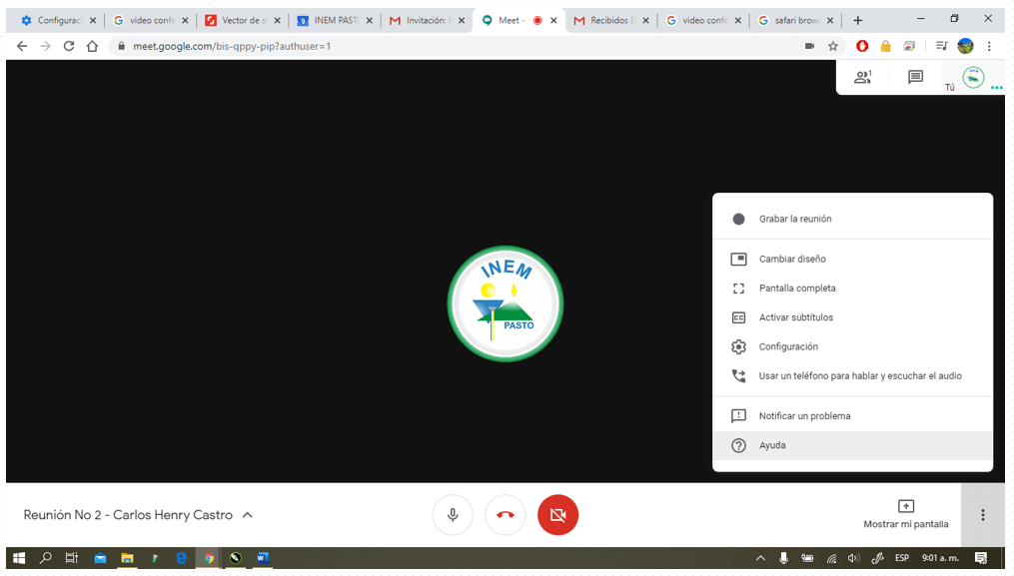
Task: Open the three-dot more options button
Action: coord(982,515)
